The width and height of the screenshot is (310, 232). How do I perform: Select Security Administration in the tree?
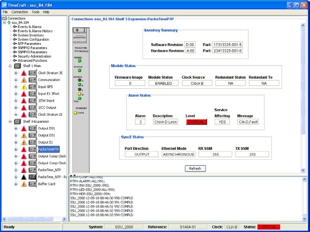(x=34, y=56)
